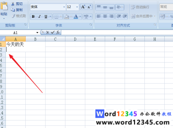Click the font color A swatch
Viewport: 173px width, 128px height.
pos(76,16)
